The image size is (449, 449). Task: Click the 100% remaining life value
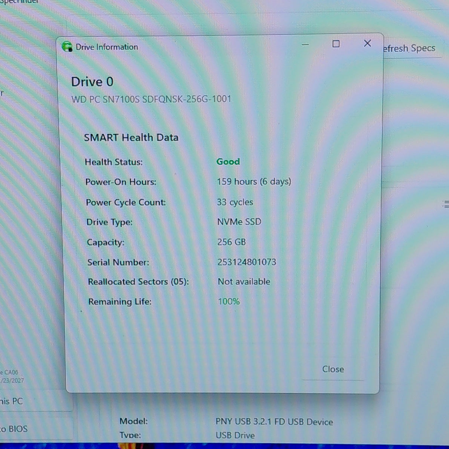229,301
